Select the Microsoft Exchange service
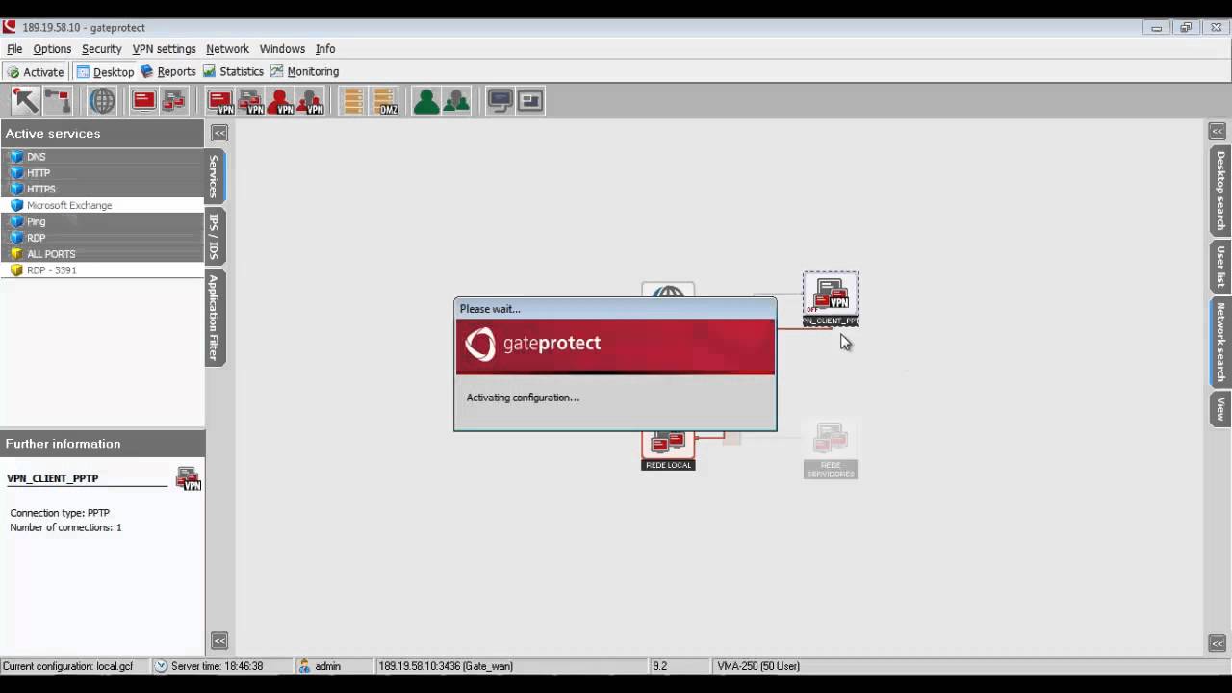 click(102, 206)
